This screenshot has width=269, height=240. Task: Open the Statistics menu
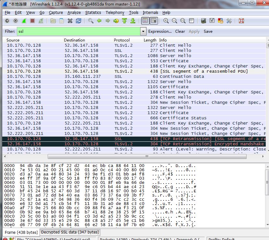coord(93,13)
